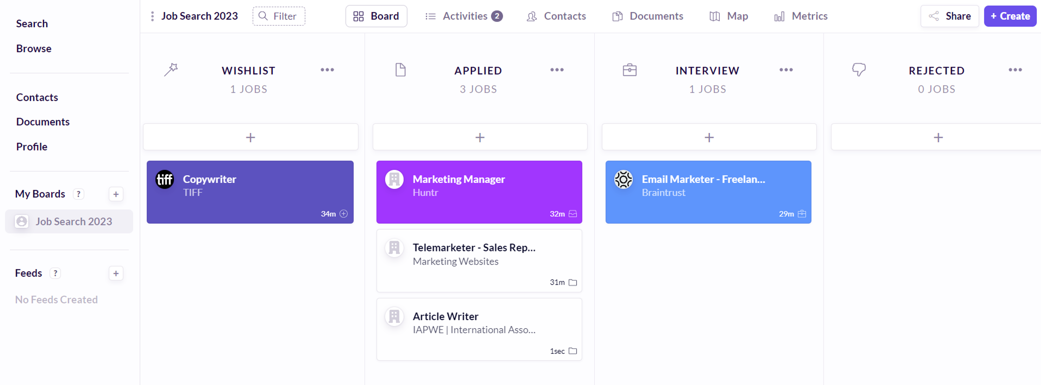Click the Filter search field

pyautogui.click(x=279, y=16)
